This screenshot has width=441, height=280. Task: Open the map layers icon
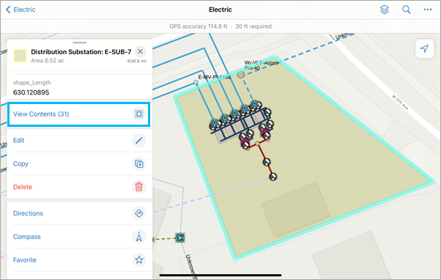[x=384, y=10]
